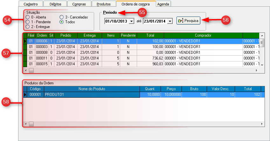
Task: Click the Código column header in products
Action: click(35, 89)
